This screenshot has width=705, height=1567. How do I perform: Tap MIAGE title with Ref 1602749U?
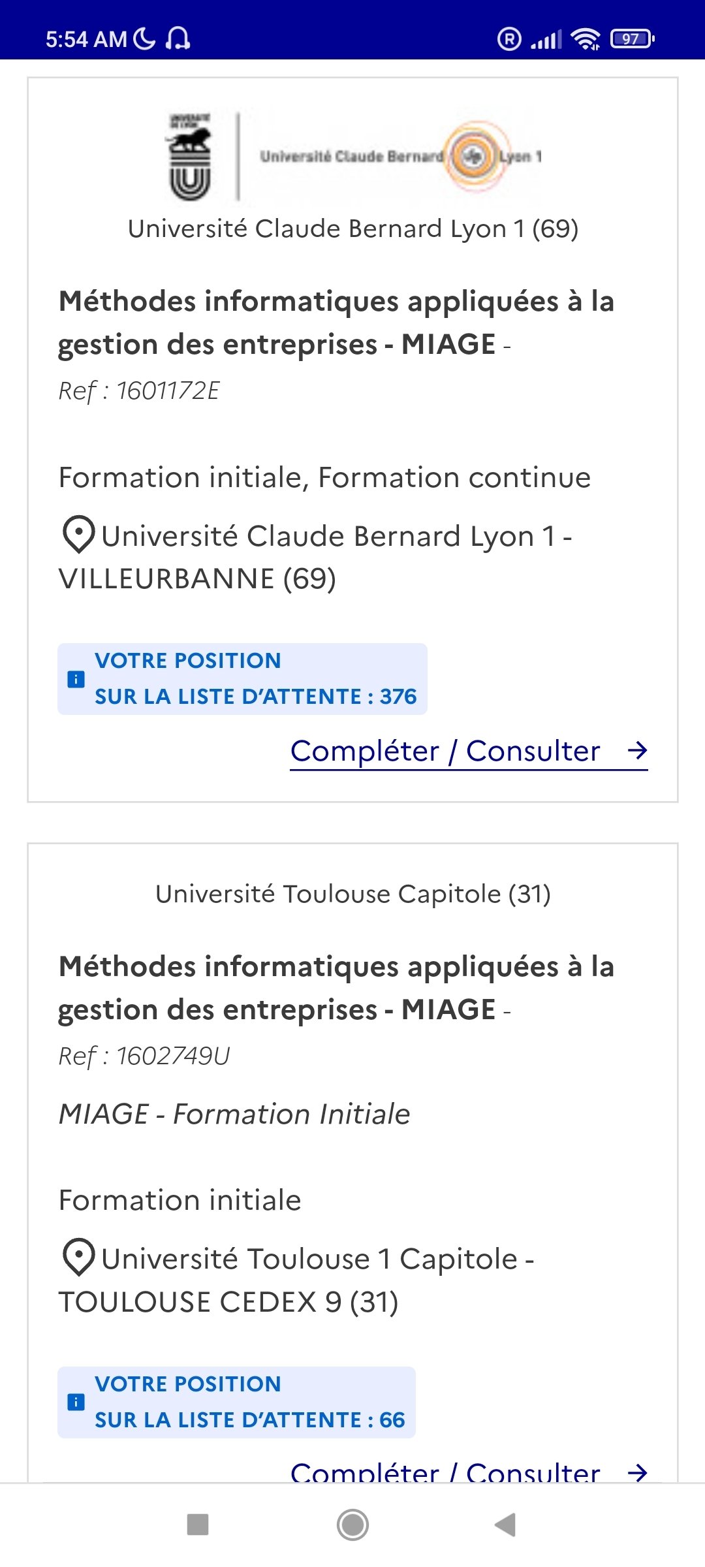(x=336, y=988)
